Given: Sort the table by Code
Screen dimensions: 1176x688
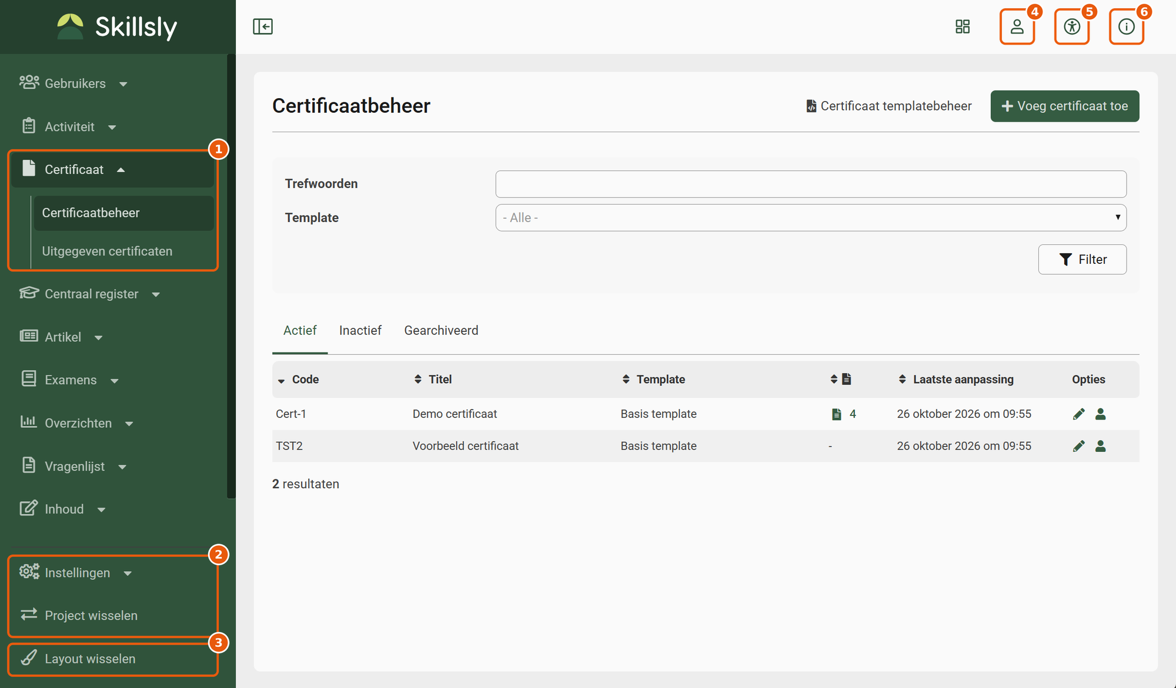Looking at the screenshot, I should click(298, 380).
